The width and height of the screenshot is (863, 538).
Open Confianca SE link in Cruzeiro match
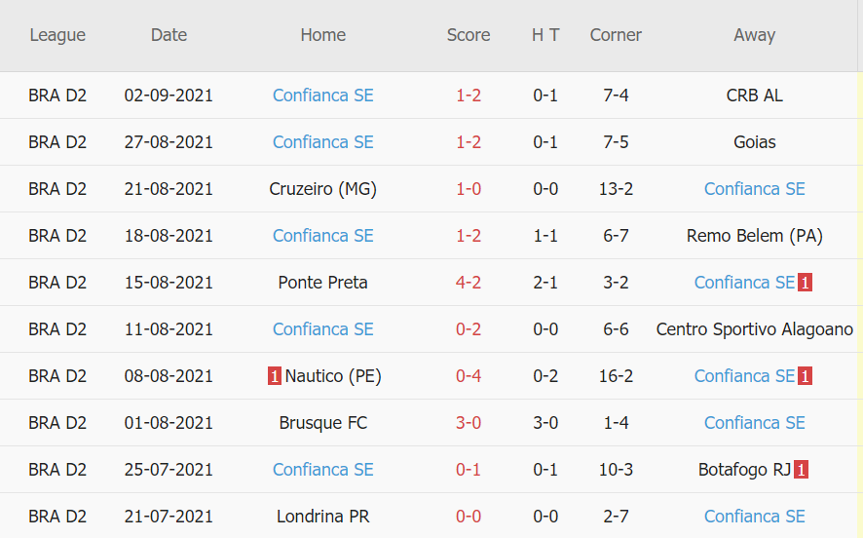(x=754, y=189)
